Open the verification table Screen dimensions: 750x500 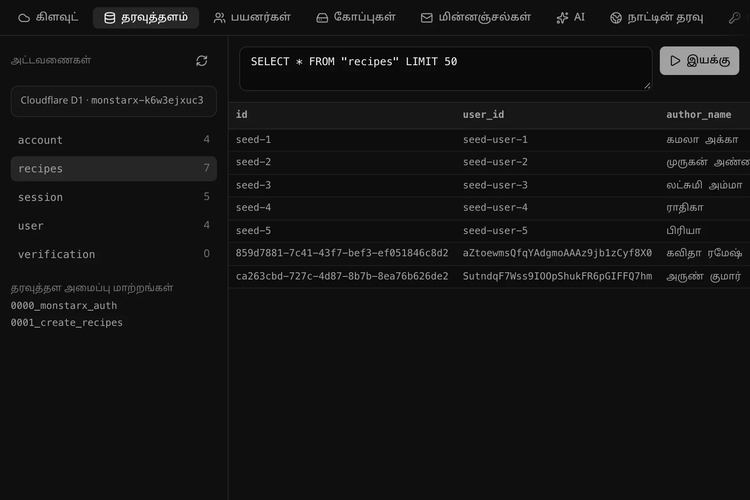(x=114, y=254)
